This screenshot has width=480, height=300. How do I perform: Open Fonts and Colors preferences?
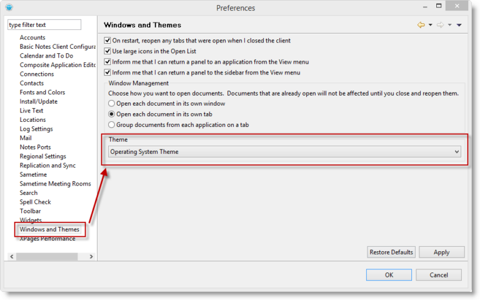click(x=42, y=92)
